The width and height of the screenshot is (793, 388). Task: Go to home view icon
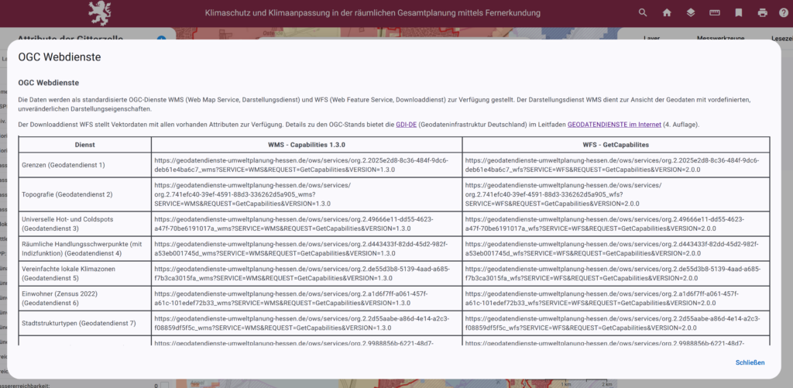[x=667, y=13]
